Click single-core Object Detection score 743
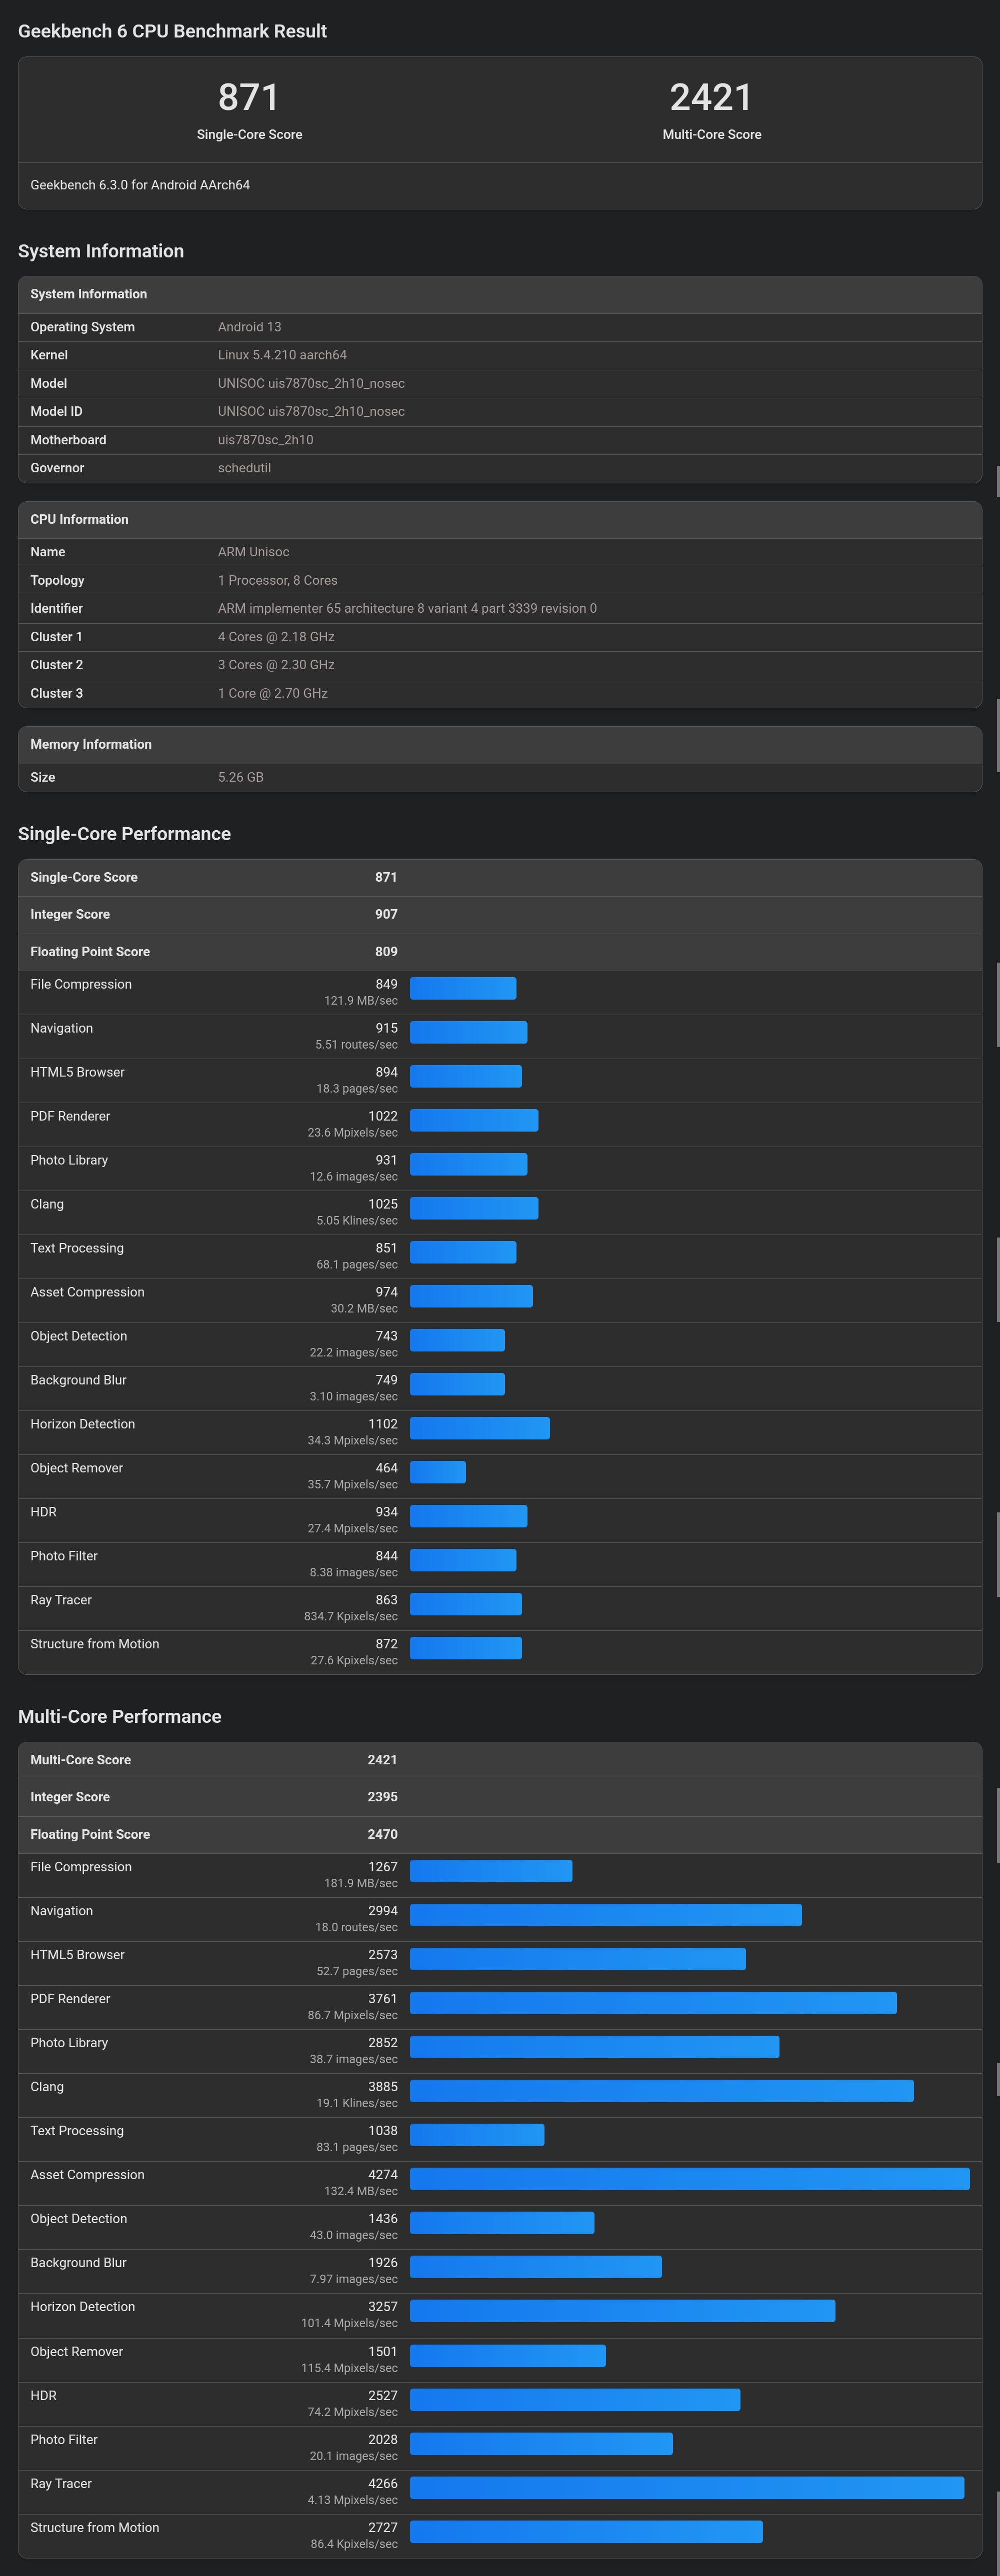1000x2576 pixels. [386, 1336]
